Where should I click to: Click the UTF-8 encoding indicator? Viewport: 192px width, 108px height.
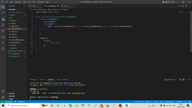155,102
